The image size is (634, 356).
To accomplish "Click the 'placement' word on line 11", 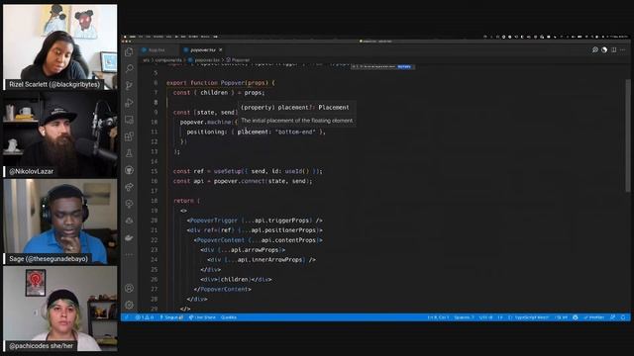I will coord(253,132).
